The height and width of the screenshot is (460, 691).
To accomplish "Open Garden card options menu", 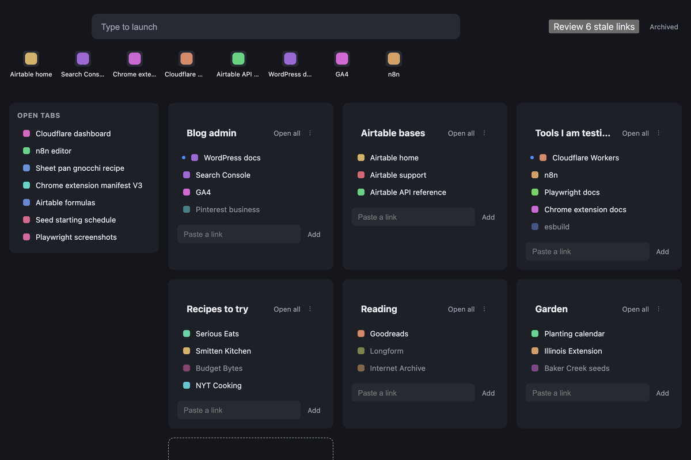I will tap(659, 309).
